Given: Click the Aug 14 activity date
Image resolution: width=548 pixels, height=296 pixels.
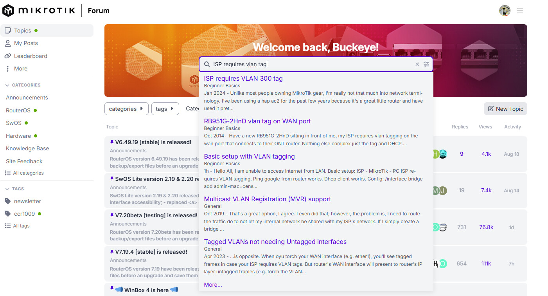Looking at the screenshot, I should tap(512, 191).
